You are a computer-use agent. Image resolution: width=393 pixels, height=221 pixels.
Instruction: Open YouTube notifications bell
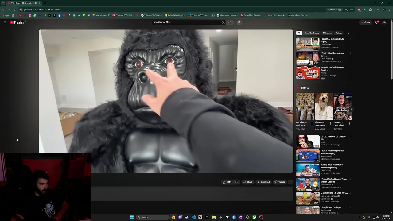click(x=377, y=22)
